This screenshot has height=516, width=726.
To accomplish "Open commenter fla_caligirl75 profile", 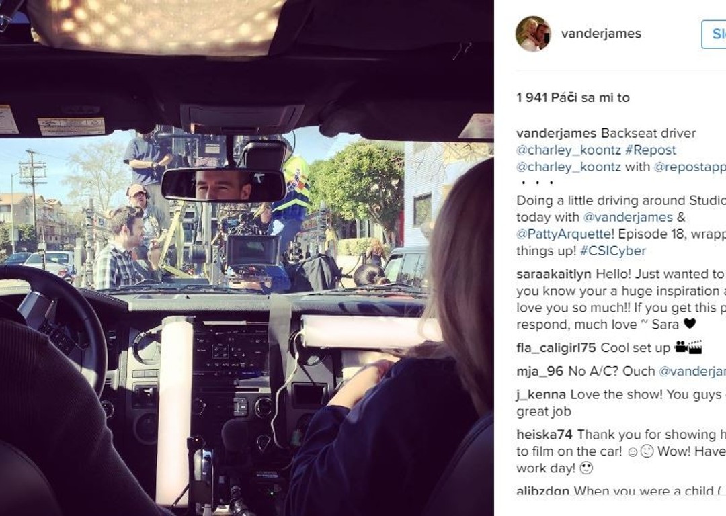I will point(556,348).
